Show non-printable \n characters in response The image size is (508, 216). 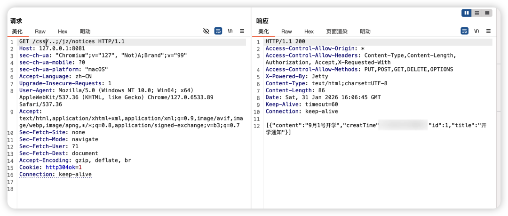pos(476,31)
